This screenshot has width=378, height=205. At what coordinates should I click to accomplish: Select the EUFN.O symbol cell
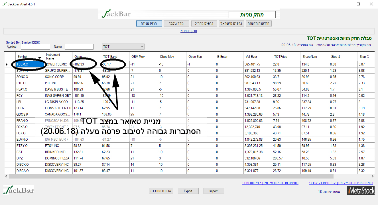point(30,140)
